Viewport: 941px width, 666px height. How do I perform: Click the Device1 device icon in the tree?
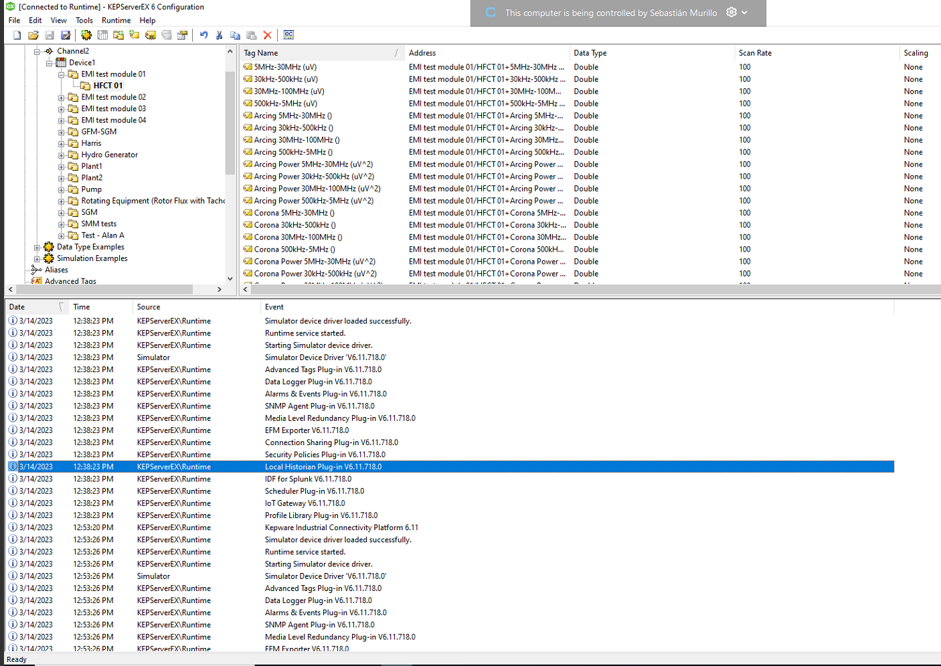[x=61, y=62]
